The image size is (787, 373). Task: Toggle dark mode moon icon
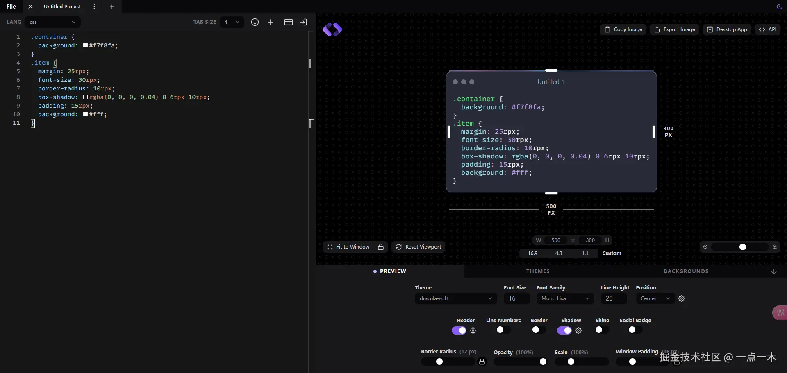click(779, 7)
